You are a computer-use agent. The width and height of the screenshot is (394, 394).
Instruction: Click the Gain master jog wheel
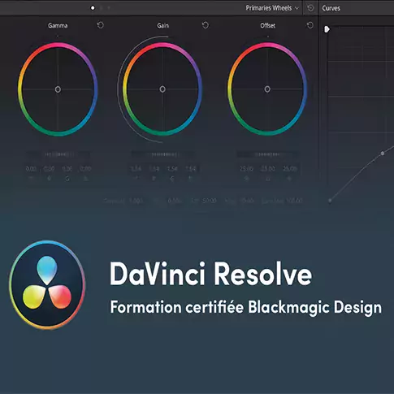(x=162, y=154)
